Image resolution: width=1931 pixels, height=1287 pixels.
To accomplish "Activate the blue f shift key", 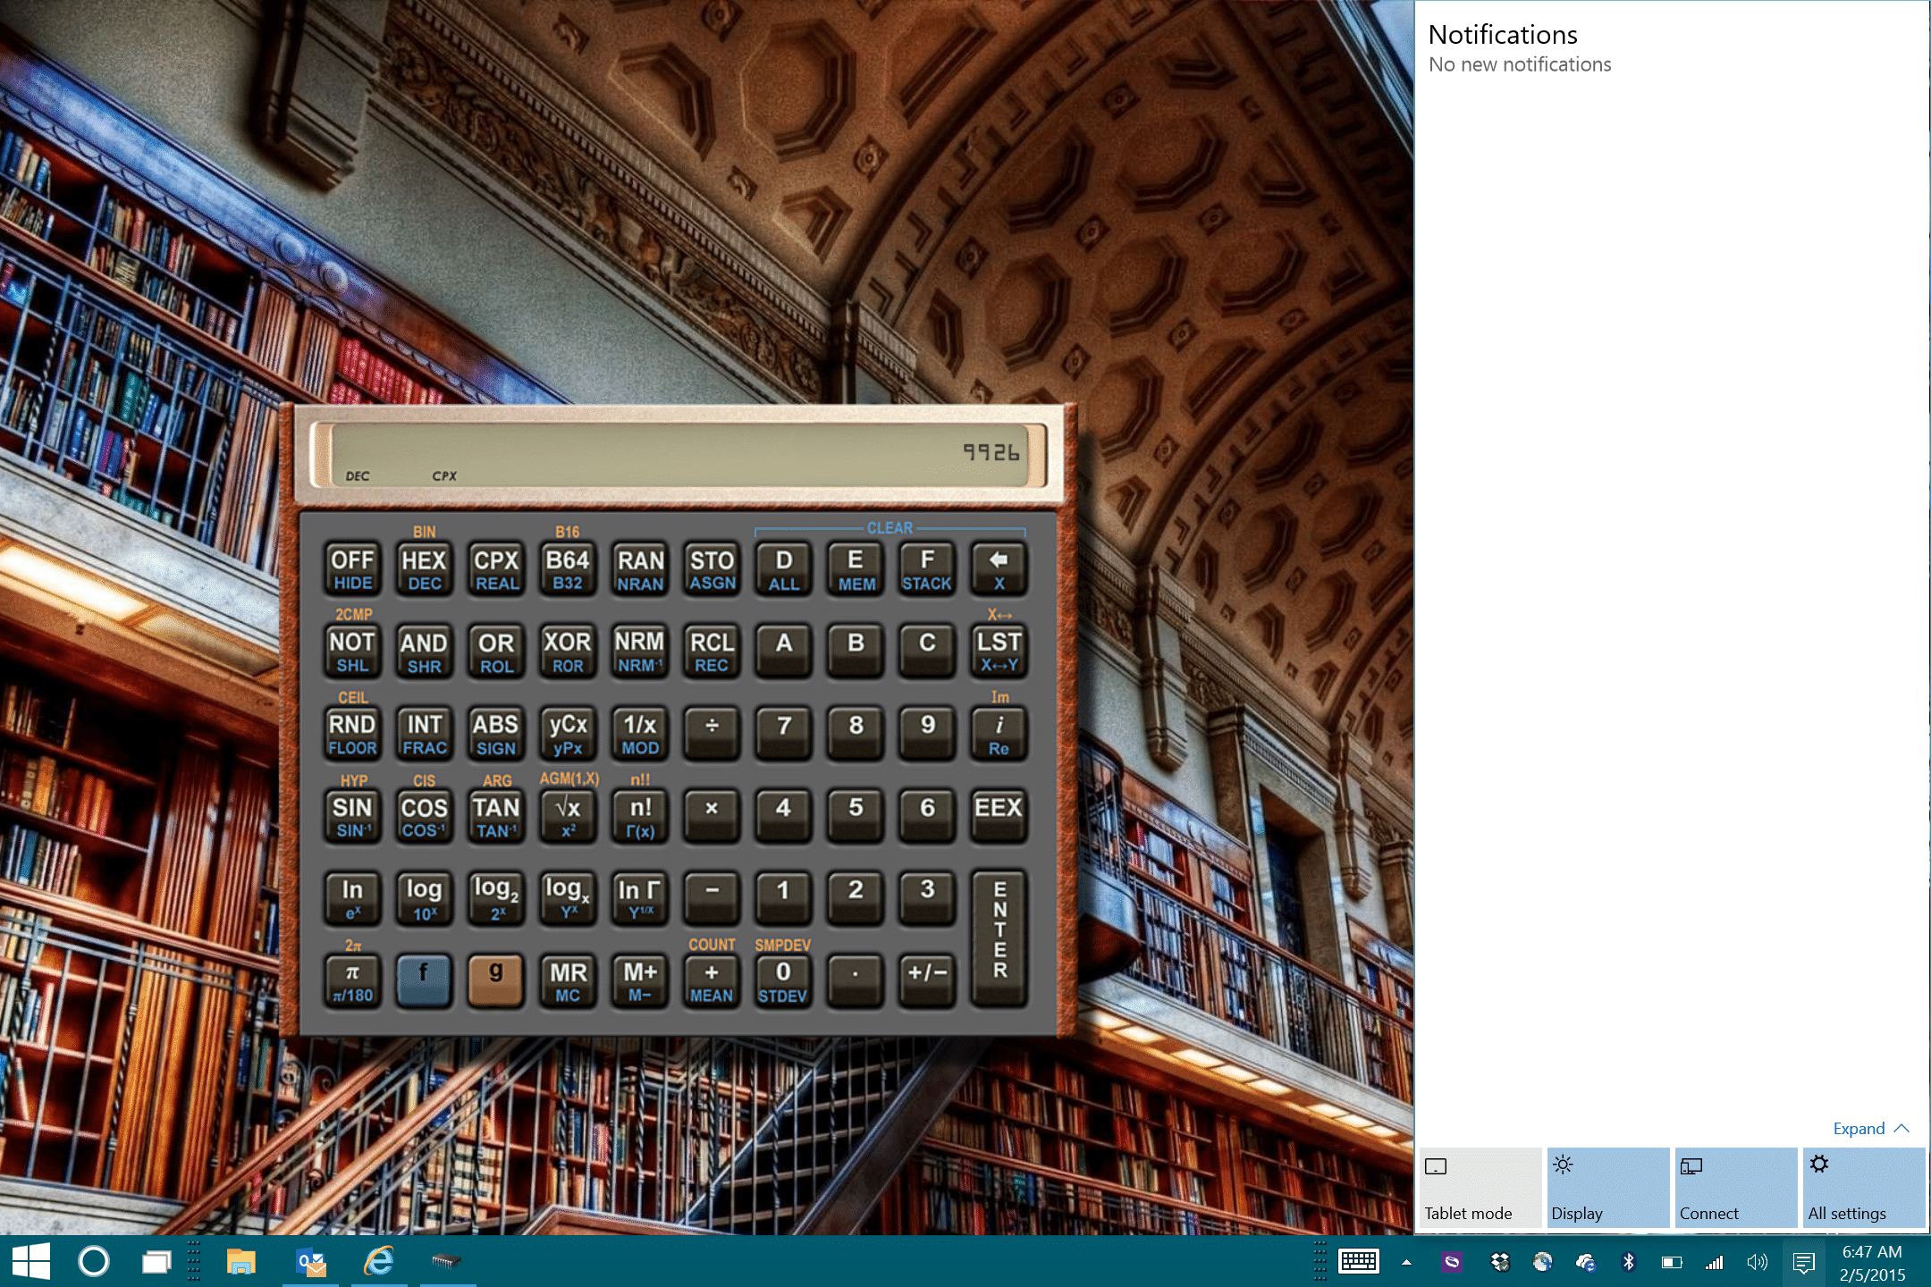I will point(424,981).
